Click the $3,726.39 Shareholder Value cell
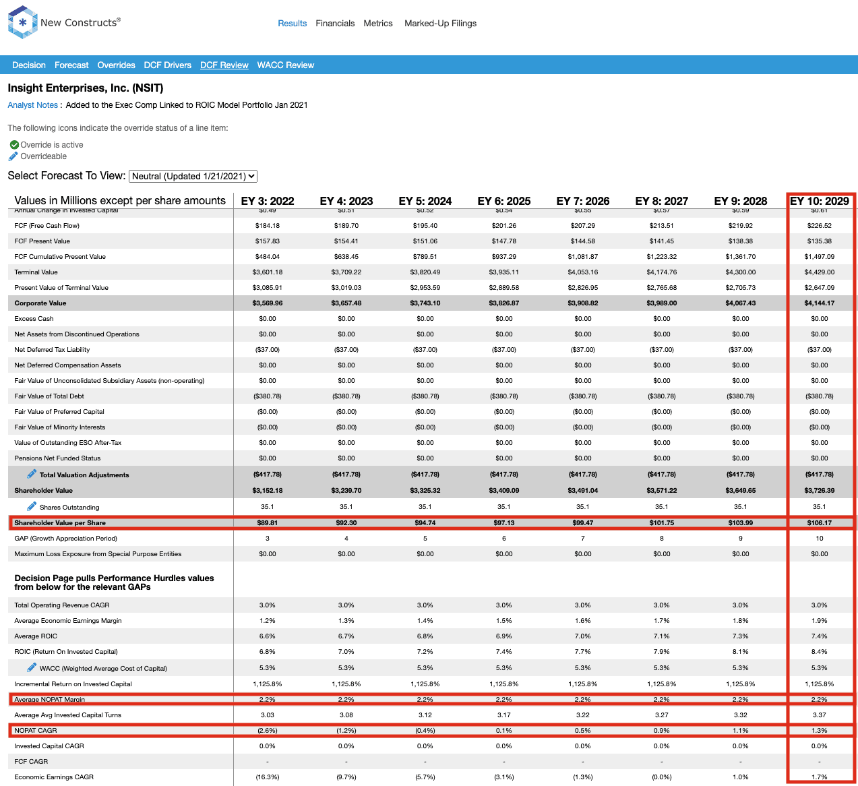Screen dimensions: 858x786 pos(820,491)
